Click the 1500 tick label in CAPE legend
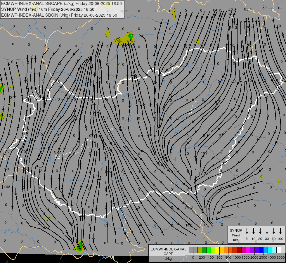This screenshot has width=286, height=263. click(246, 257)
